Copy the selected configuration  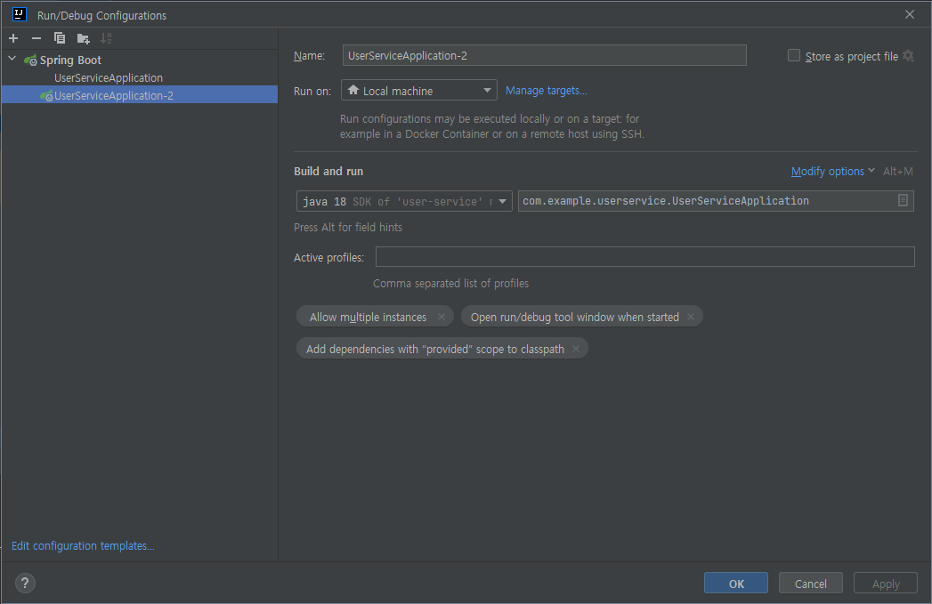click(x=60, y=38)
